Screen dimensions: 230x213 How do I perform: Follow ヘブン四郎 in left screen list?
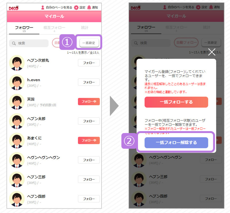coord(89,199)
